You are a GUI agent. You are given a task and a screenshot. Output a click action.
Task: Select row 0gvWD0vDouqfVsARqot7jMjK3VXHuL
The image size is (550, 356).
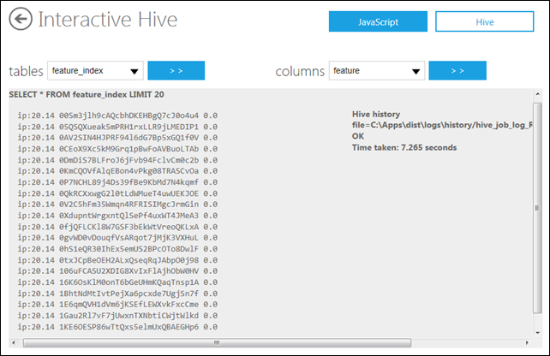(x=117, y=238)
